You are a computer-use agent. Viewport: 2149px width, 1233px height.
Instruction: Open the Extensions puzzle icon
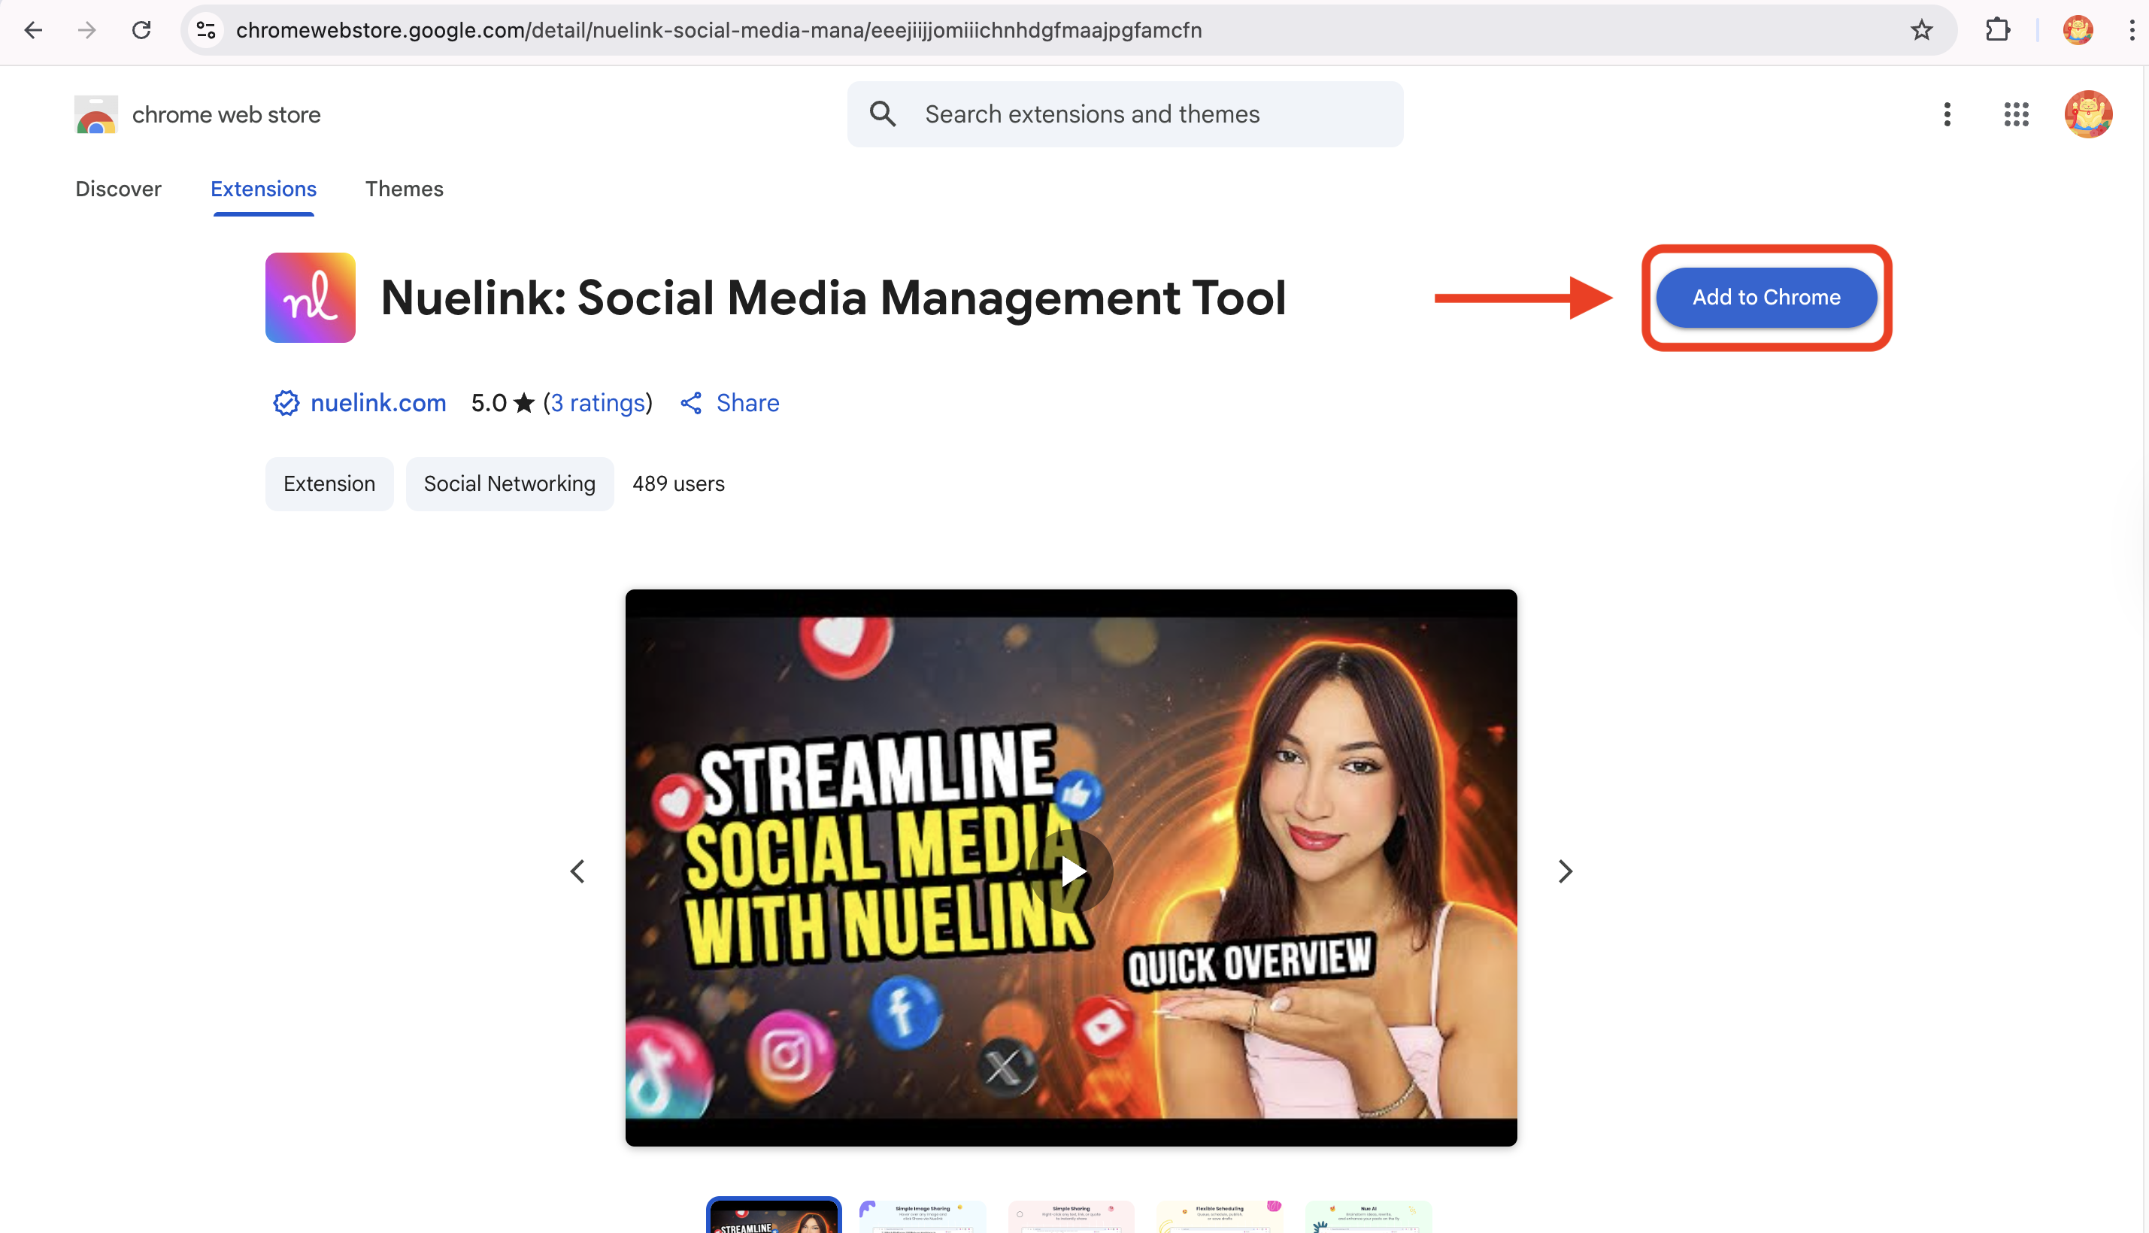click(x=1997, y=31)
